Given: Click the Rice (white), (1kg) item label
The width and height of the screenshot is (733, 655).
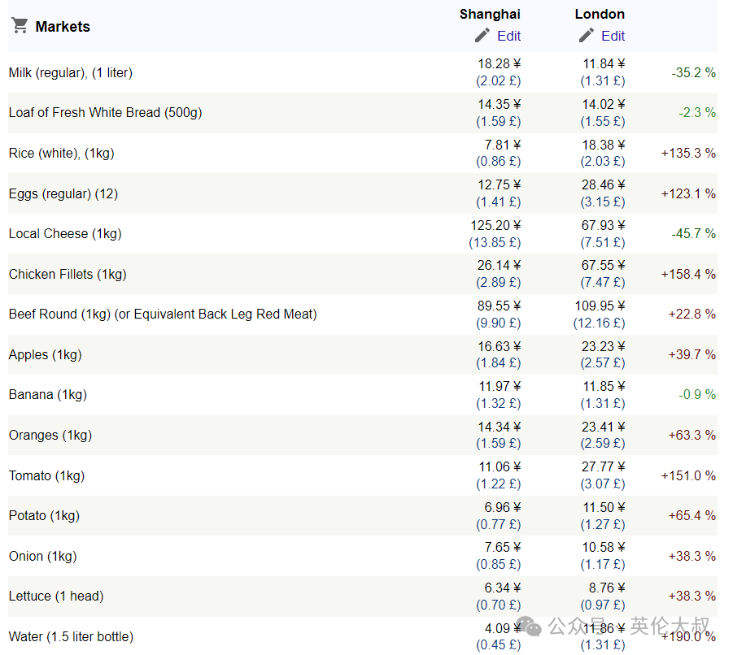Looking at the screenshot, I should pos(61,153).
